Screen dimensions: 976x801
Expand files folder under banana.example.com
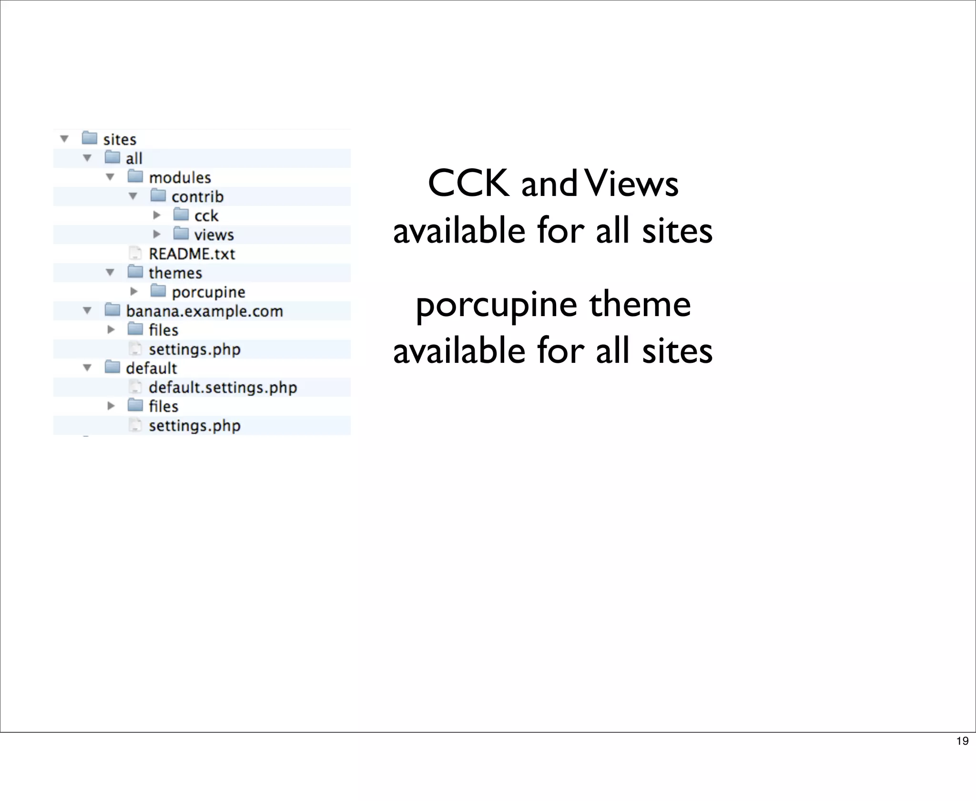pyautogui.click(x=111, y=329)
